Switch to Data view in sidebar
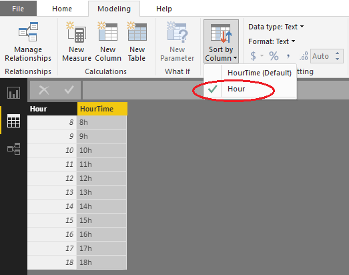 tap(13, 121)
